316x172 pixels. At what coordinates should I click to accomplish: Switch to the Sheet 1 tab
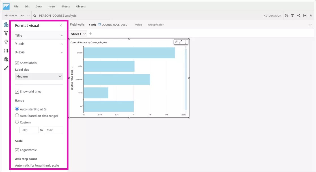[76, 34]
